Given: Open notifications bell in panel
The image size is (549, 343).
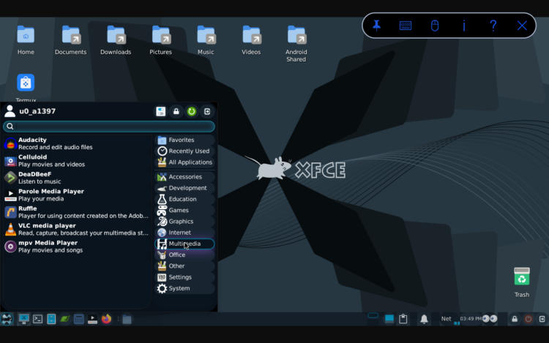Looking at the screenshot, I should (424, 319).
